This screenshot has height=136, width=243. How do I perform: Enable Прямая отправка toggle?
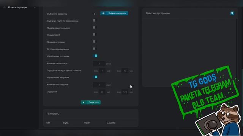click(x=95, y=42)
